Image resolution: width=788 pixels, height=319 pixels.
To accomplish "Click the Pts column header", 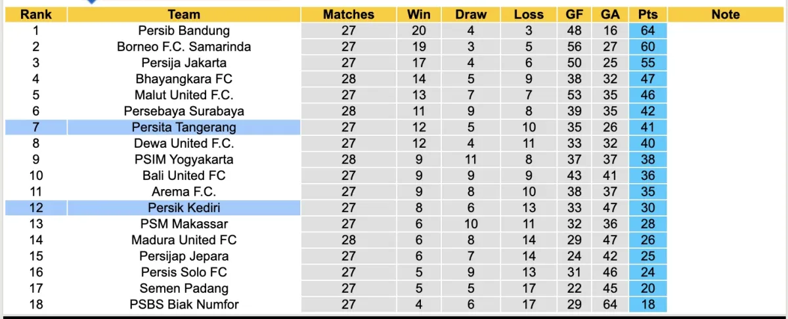I will coord(647,14).
